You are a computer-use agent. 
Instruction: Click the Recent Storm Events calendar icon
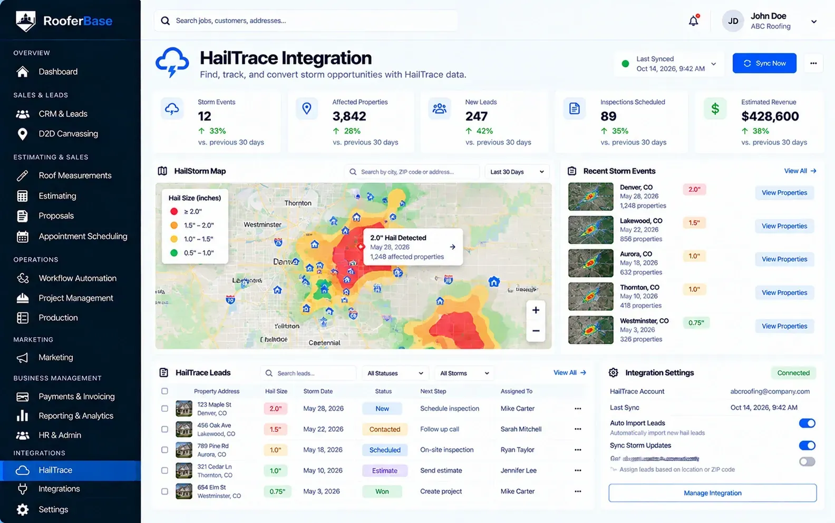point(572,171)
